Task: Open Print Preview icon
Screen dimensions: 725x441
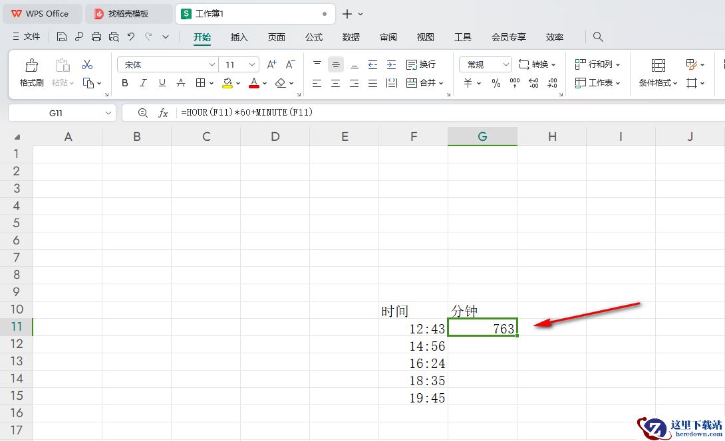Action: pyautogui.click(x=114, y=37)
